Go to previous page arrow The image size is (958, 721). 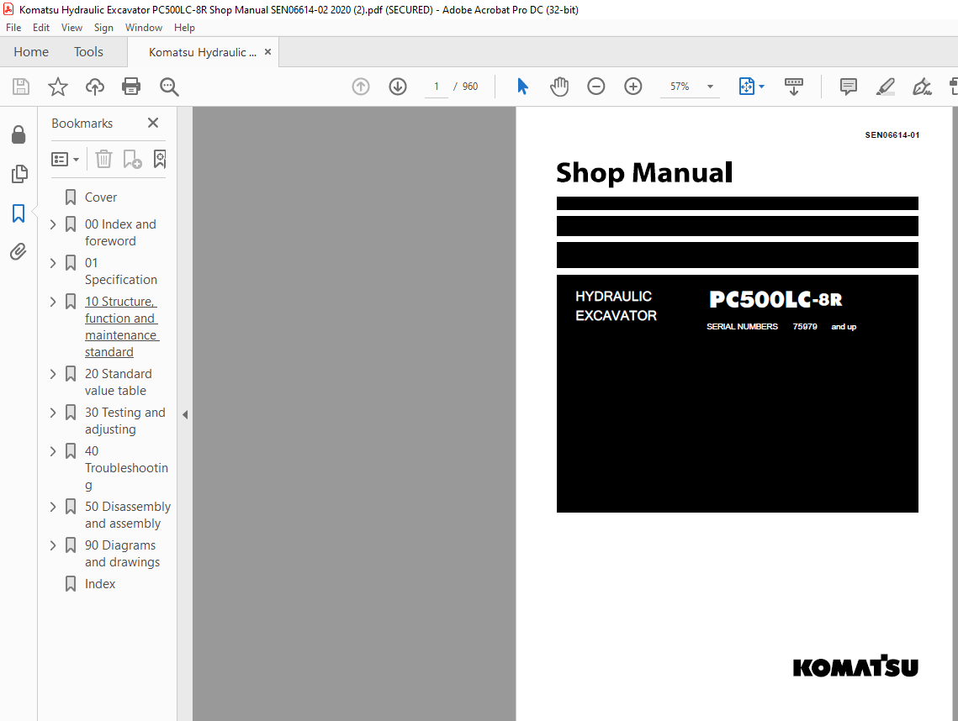361,87
